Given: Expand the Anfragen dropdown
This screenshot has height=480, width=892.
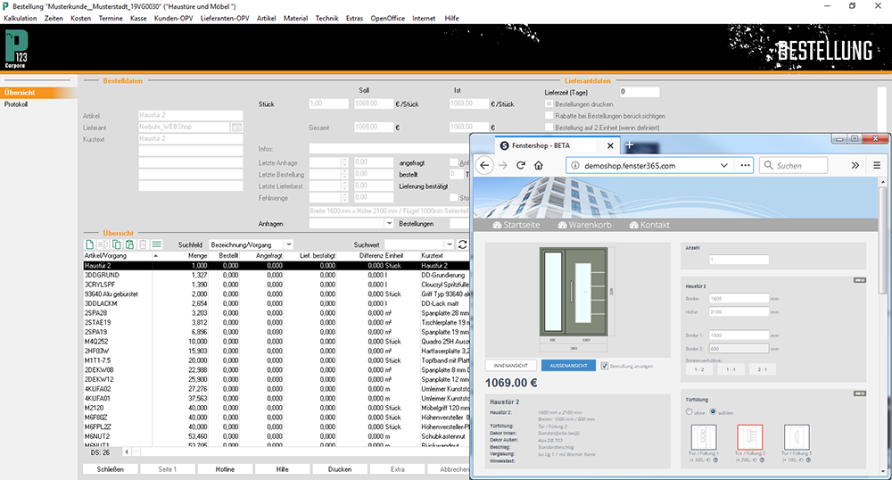Looking at the screenshot, I should point(387,224).
